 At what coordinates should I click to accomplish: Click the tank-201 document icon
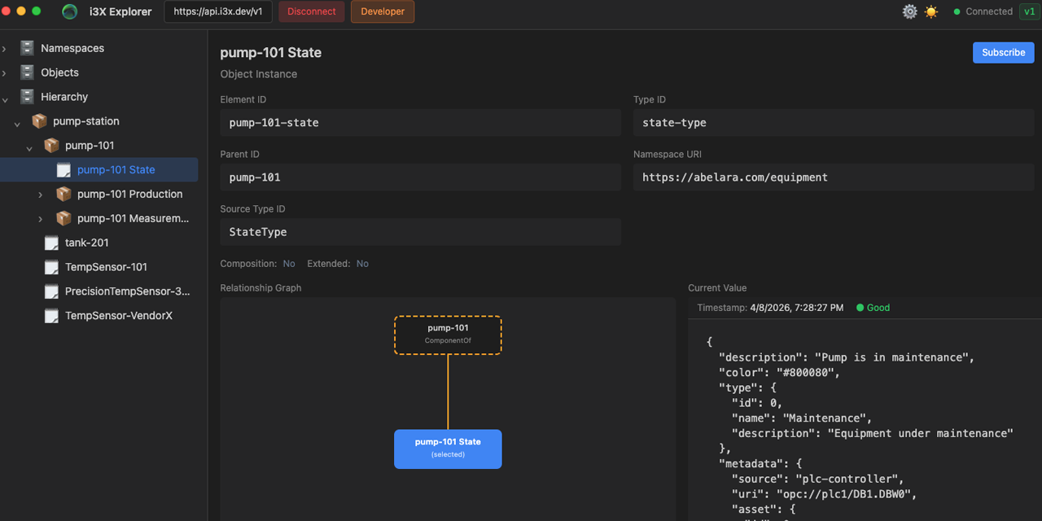tap(51, 243)
